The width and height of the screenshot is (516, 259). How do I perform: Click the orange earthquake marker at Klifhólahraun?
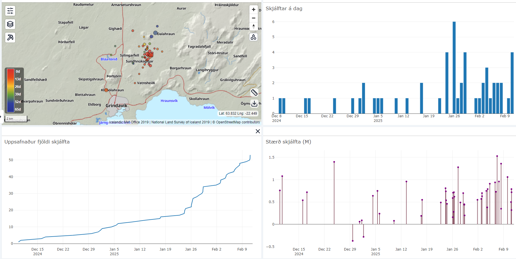click(x=106, y=90)
